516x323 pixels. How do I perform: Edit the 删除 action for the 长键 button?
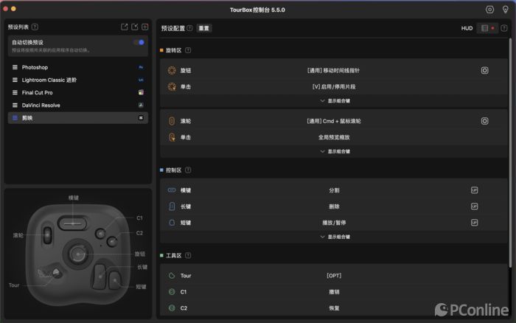tap(334, 206)
